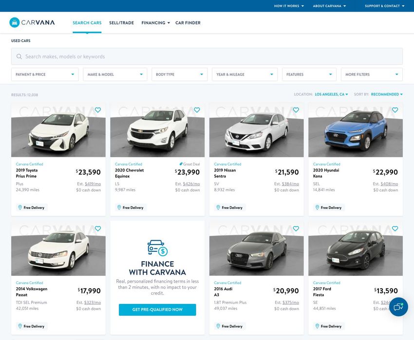Click the Great Deal tag icon on Equinox
The width and height of the screenshot is (414, 340).
181,164
